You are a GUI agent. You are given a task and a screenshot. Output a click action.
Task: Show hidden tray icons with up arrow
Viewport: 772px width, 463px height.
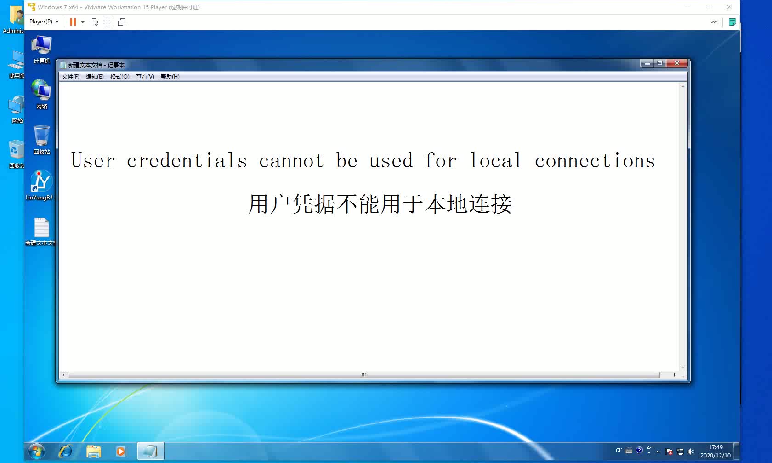658,452
